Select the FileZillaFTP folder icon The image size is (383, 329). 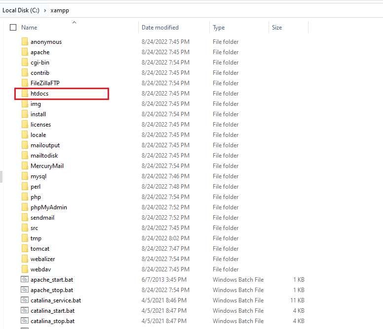25,83
